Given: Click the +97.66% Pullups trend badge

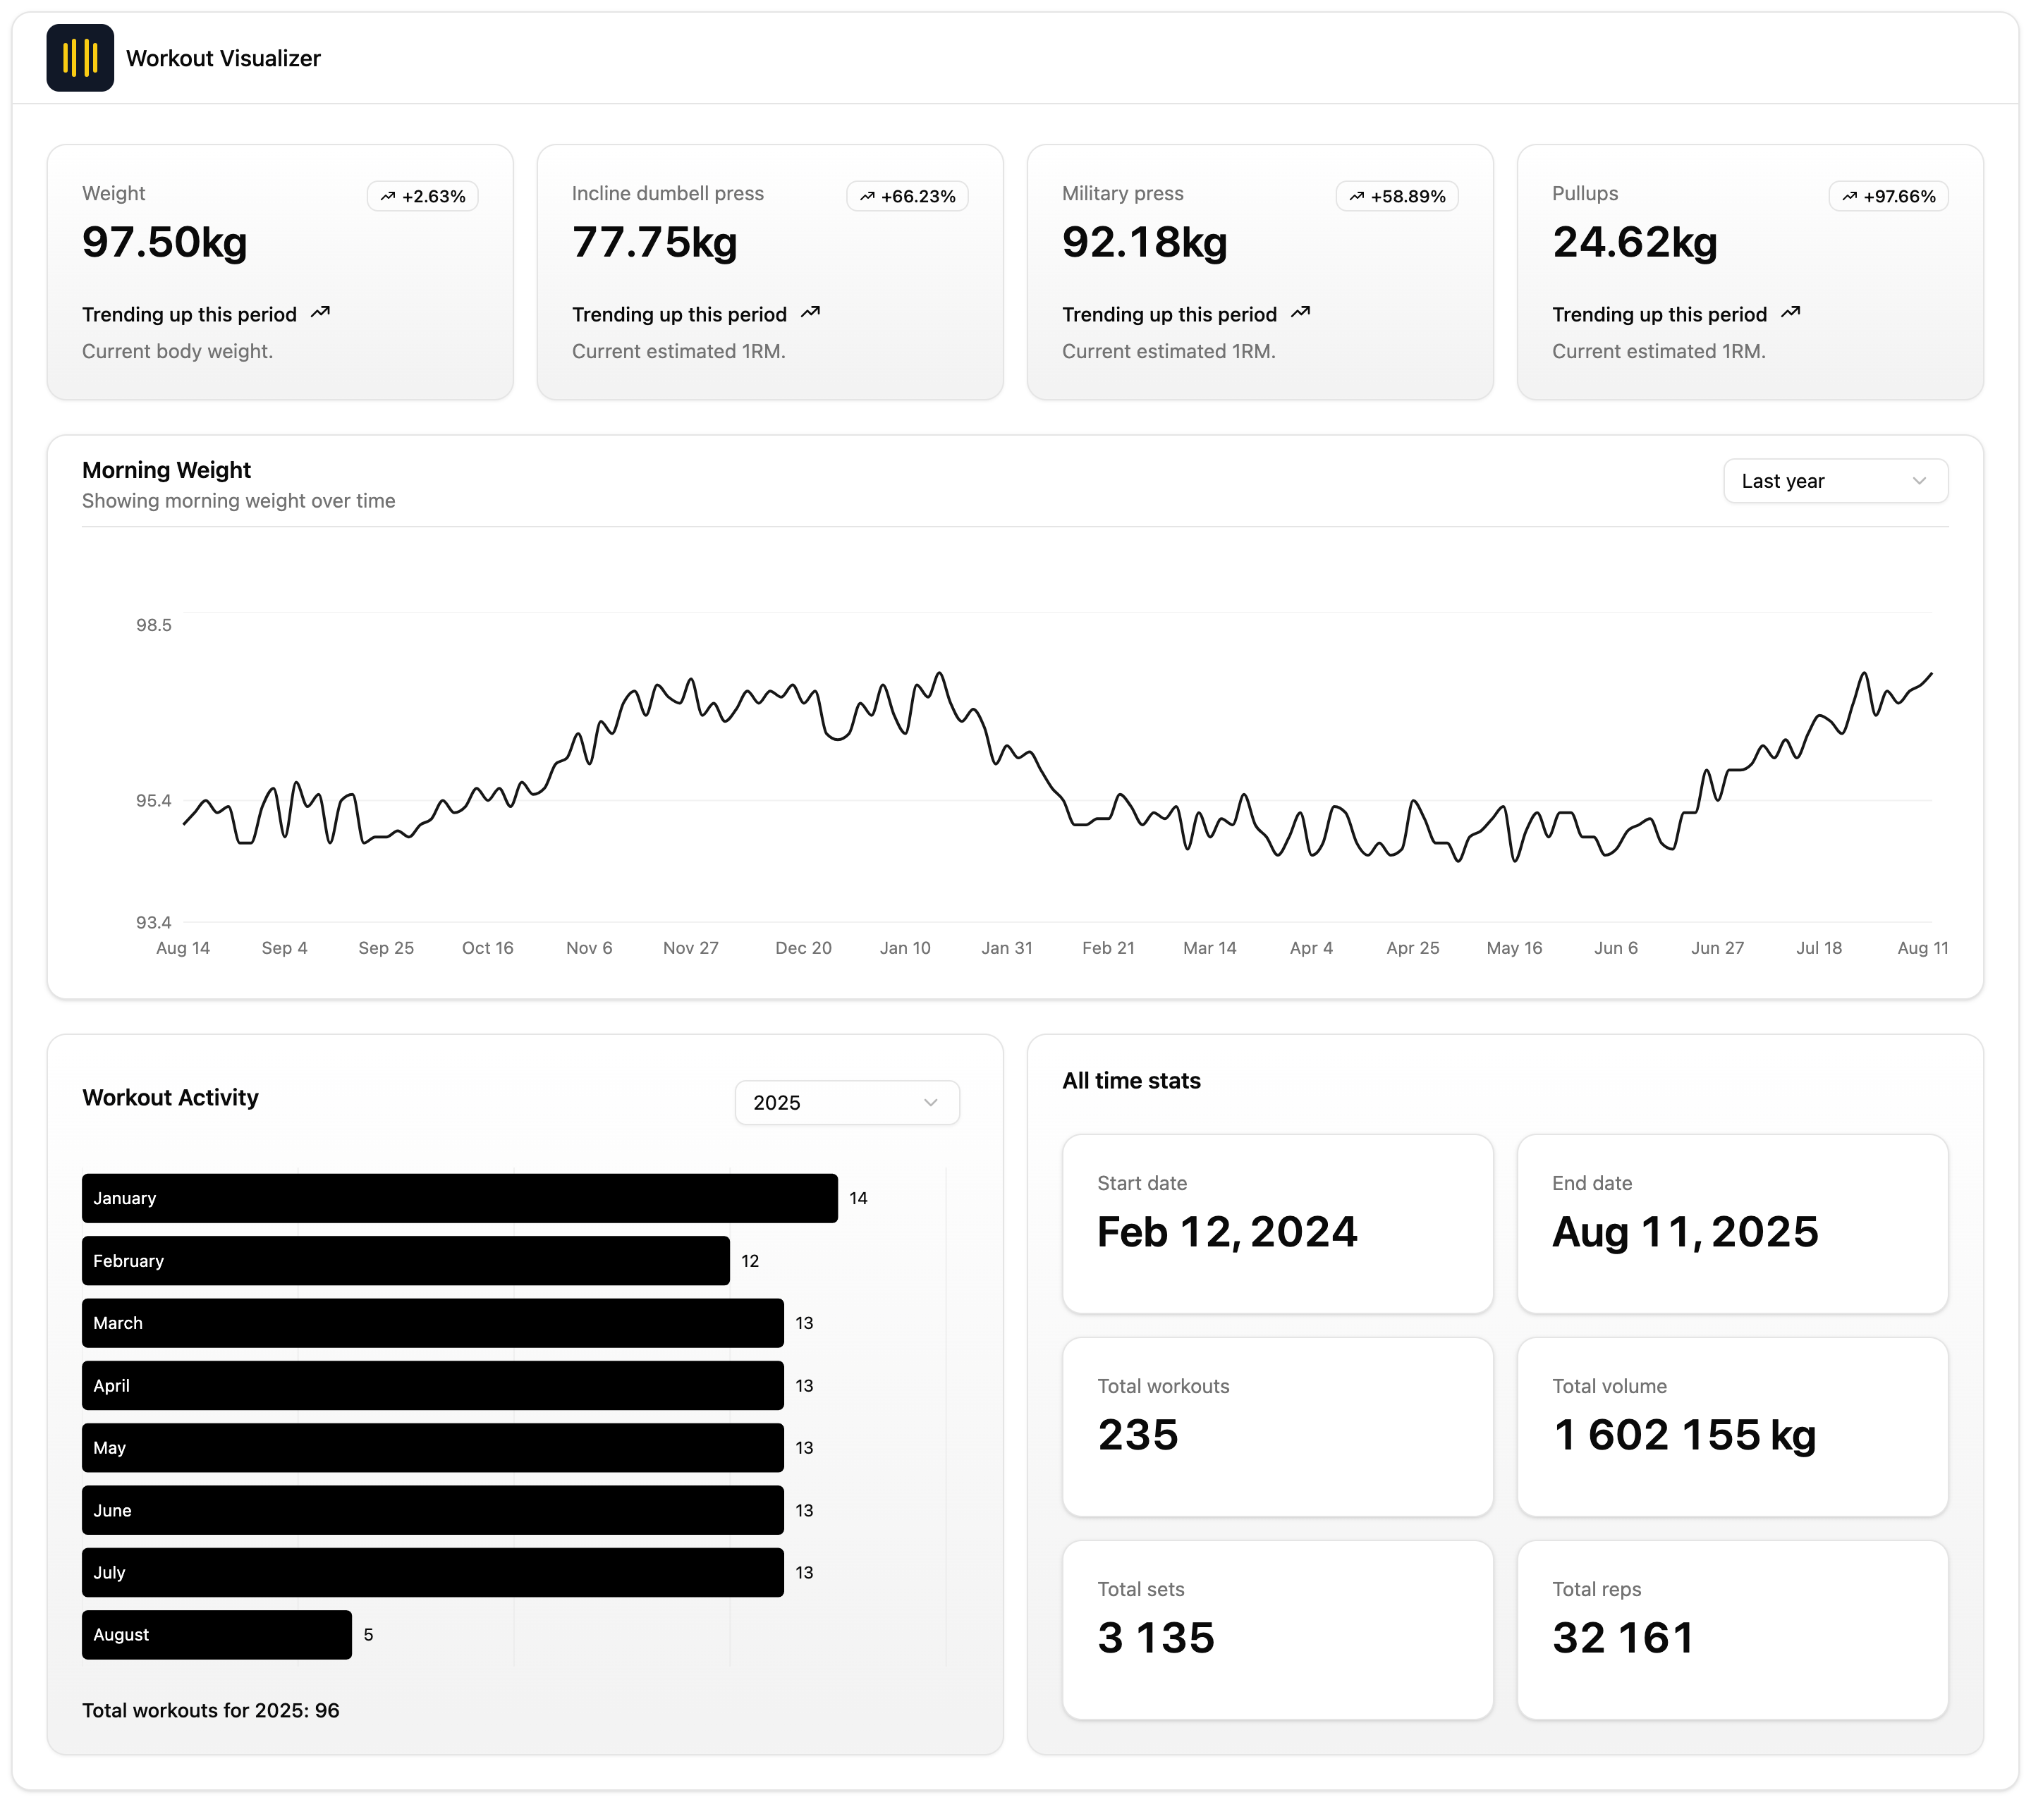Looking at the screenshot, I should pos(1888,197).
